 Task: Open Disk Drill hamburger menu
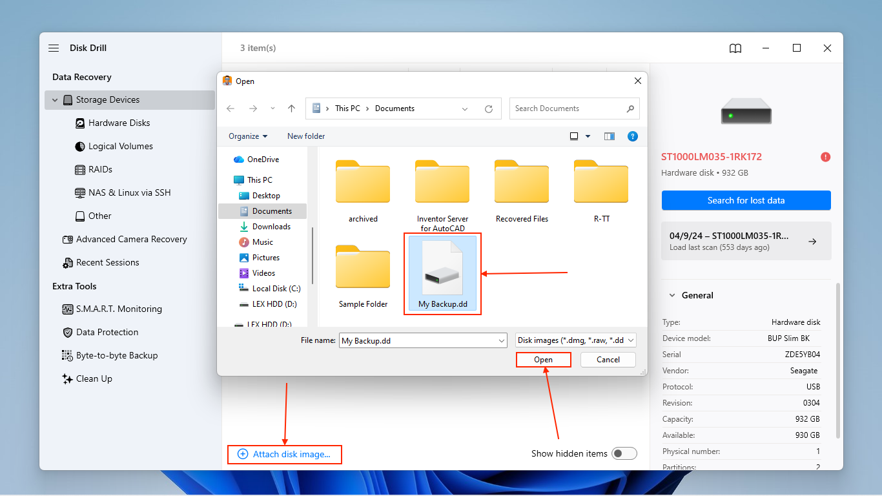tap(53, 48)
